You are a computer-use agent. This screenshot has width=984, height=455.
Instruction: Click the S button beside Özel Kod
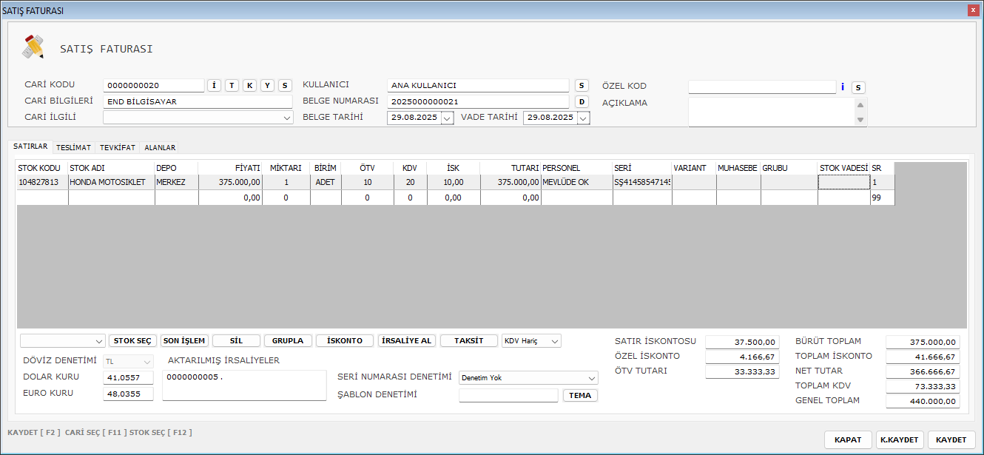858,87
